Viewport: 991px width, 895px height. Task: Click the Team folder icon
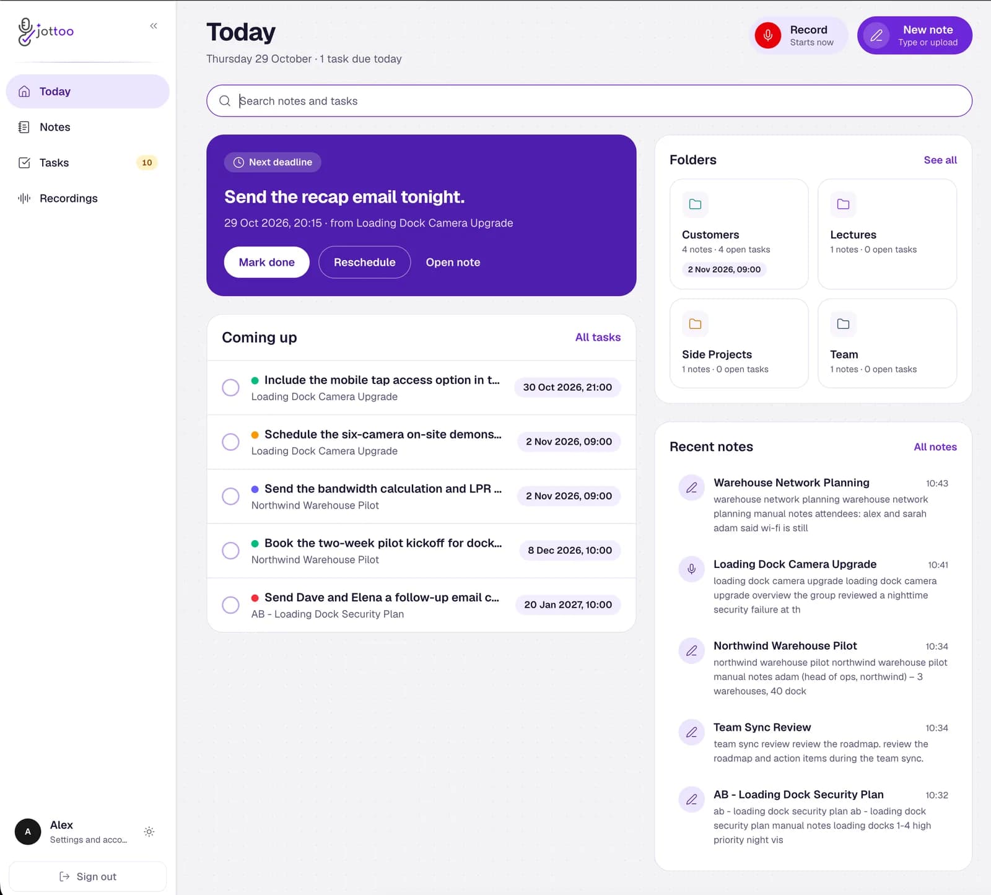pyautogui.click(x=843, y=324)
